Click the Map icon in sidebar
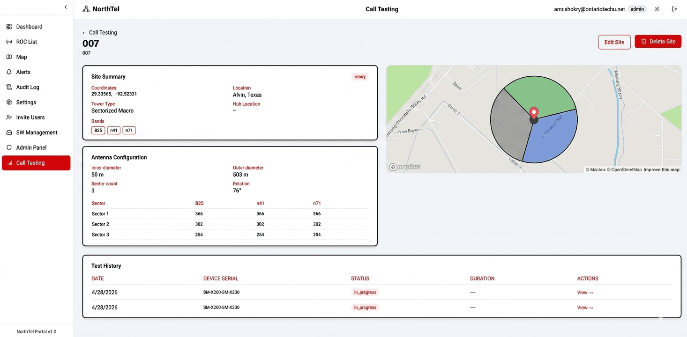Viewport: 687px width, 337px height. click(9, 57)
